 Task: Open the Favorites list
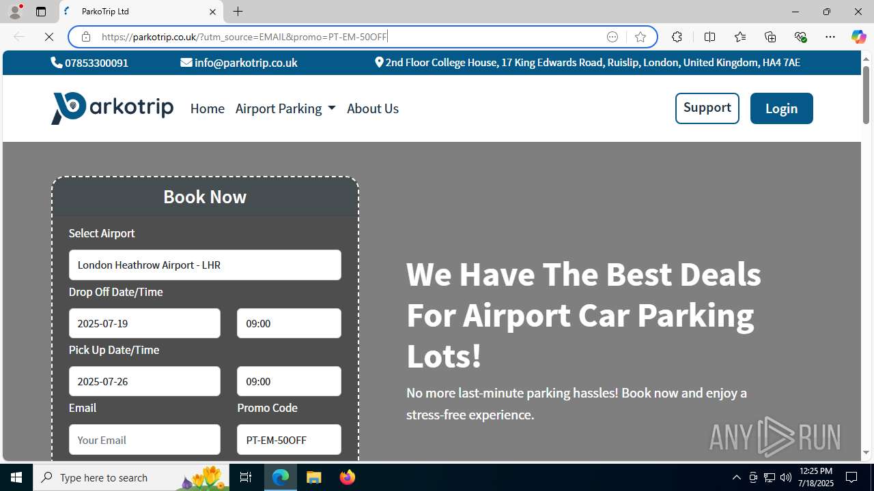click(740, 37)
